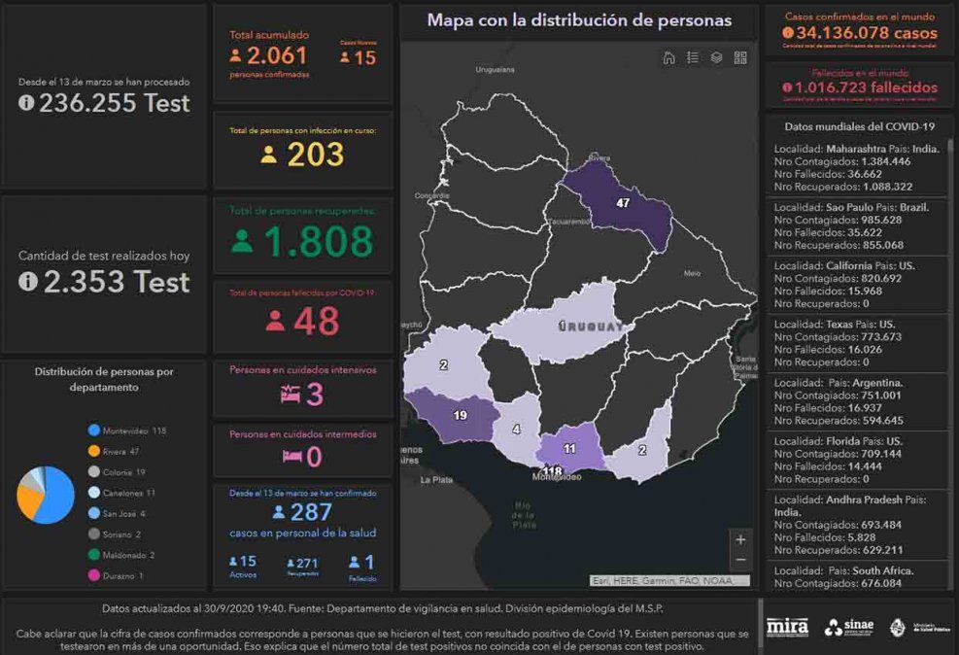Open the map layers stack icon

[x=716, y=57]
